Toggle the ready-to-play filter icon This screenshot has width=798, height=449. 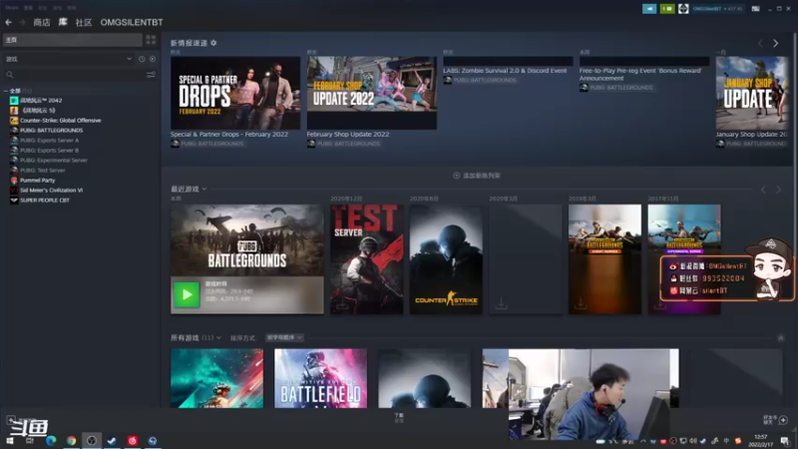click(x=153, y=59)
